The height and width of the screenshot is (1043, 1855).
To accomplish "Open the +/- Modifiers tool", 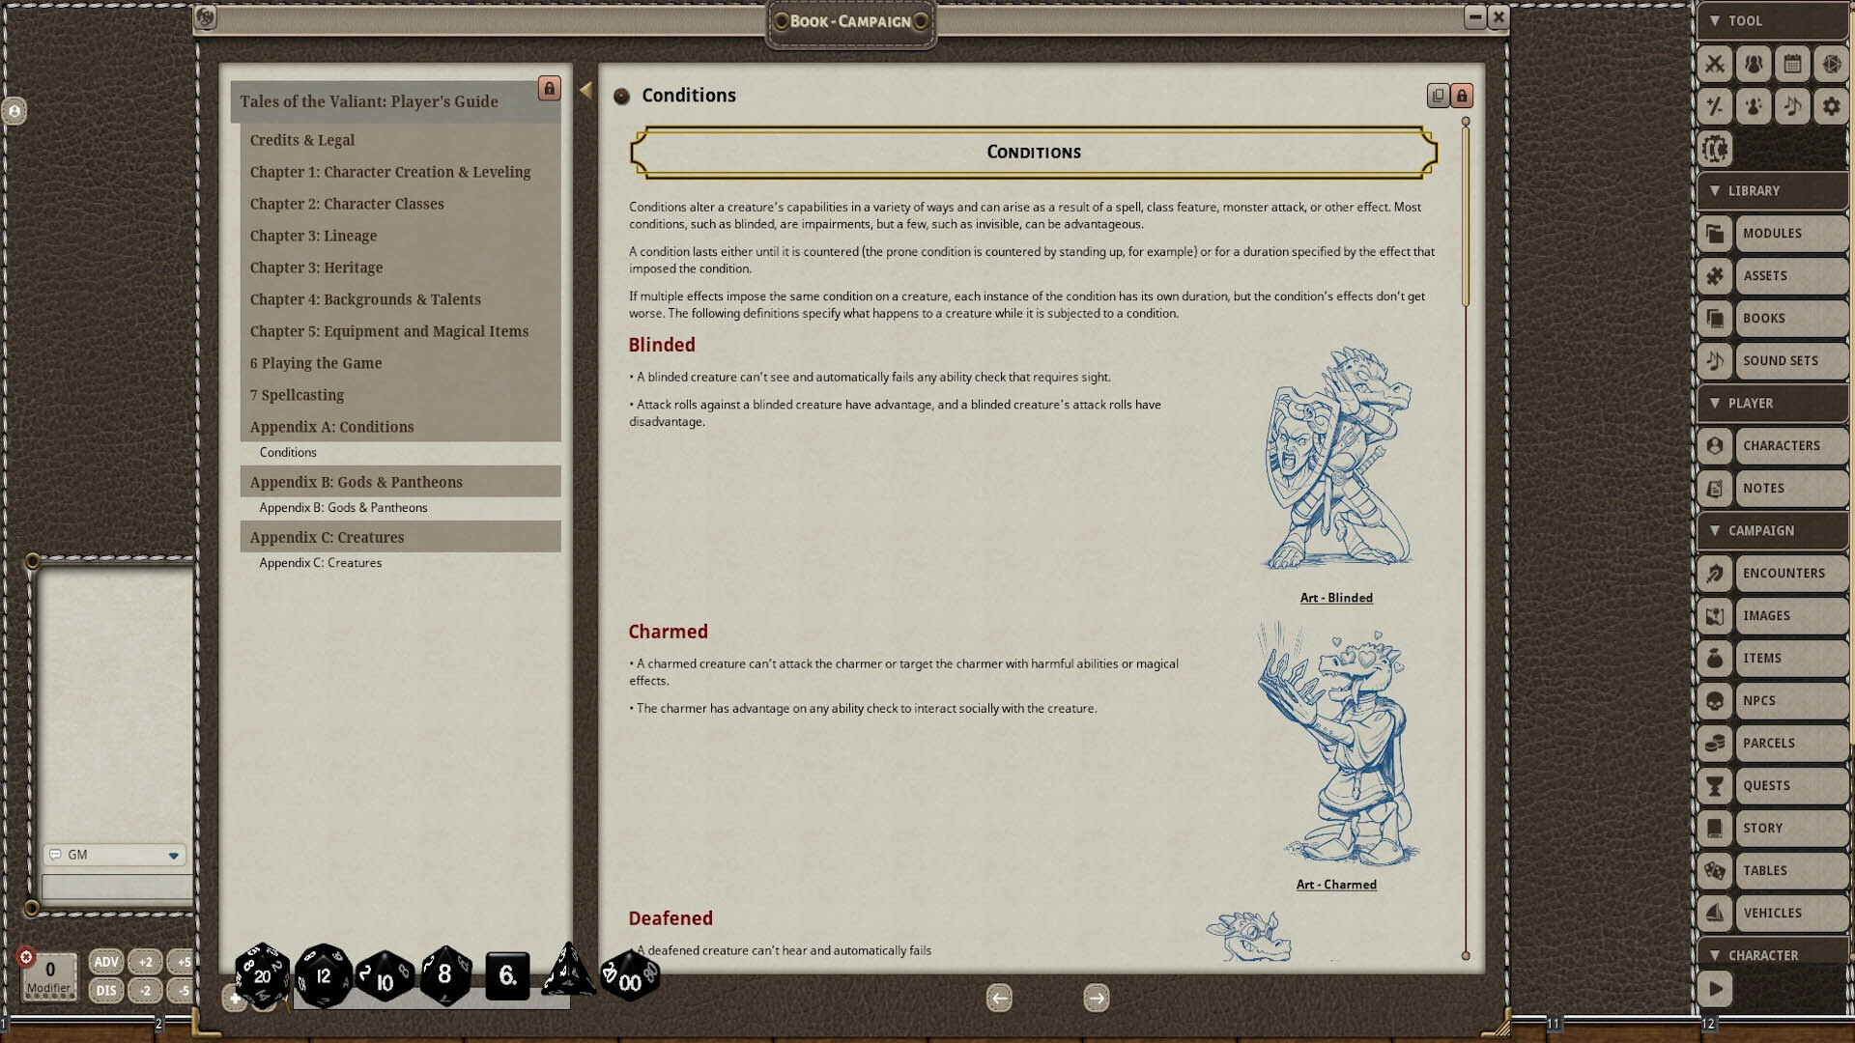I will [1714, 106].
